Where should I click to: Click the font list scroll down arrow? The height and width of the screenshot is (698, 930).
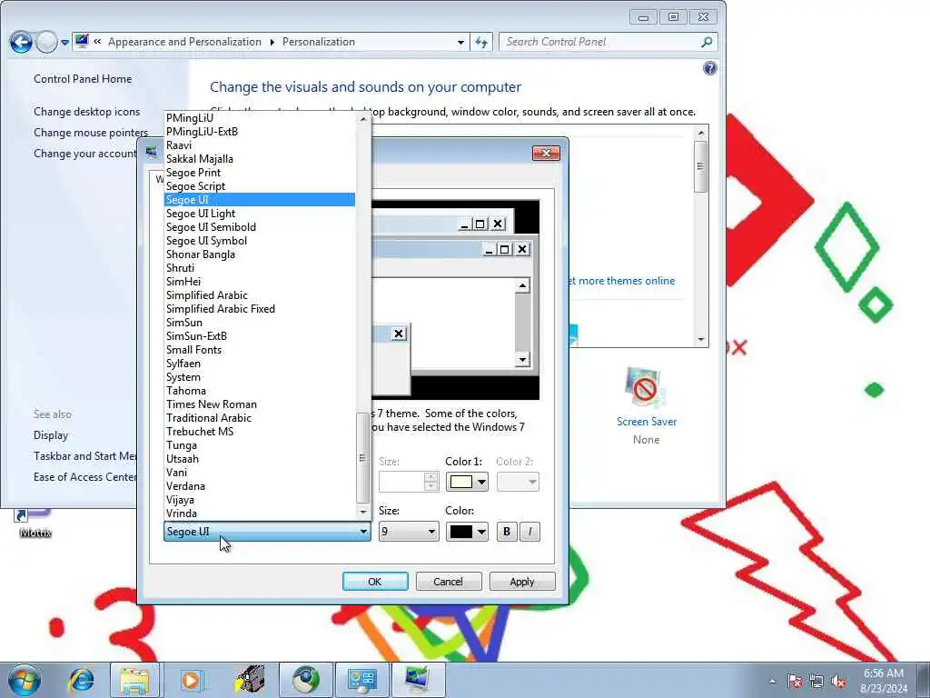click(363, 513)
